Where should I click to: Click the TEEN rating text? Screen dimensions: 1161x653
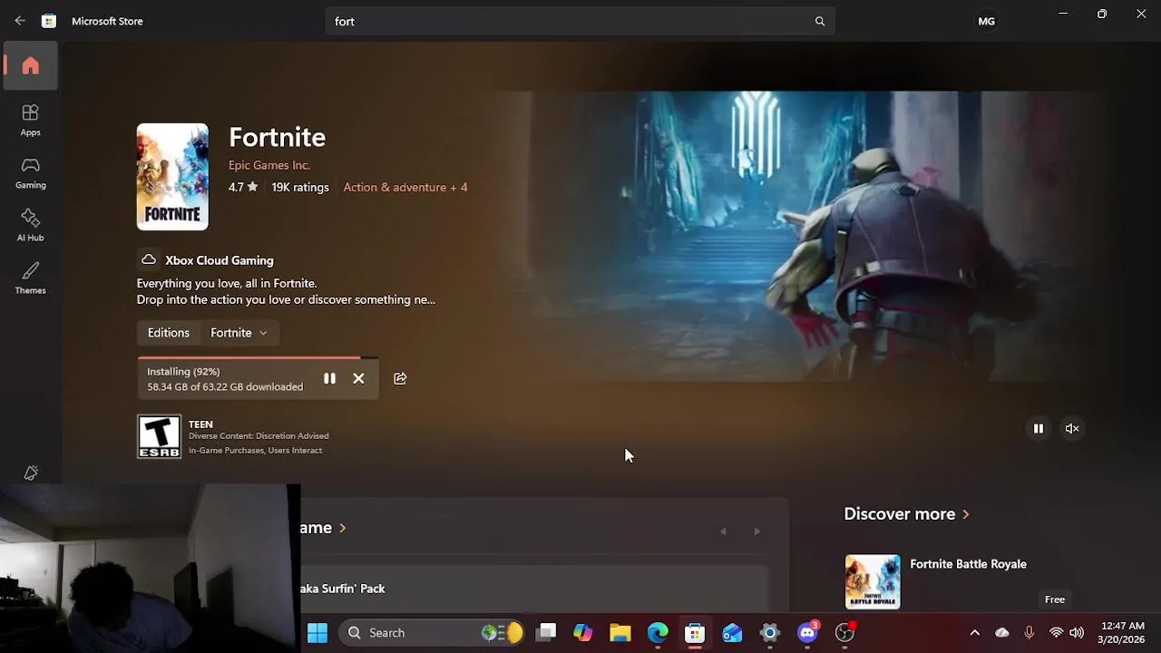click(200, 424)
